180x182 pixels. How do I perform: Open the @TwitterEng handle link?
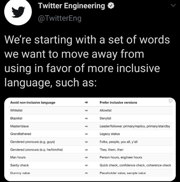[x=60, y=18]
